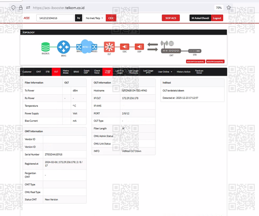Click the ODC splitter icon

coord(124,47)
